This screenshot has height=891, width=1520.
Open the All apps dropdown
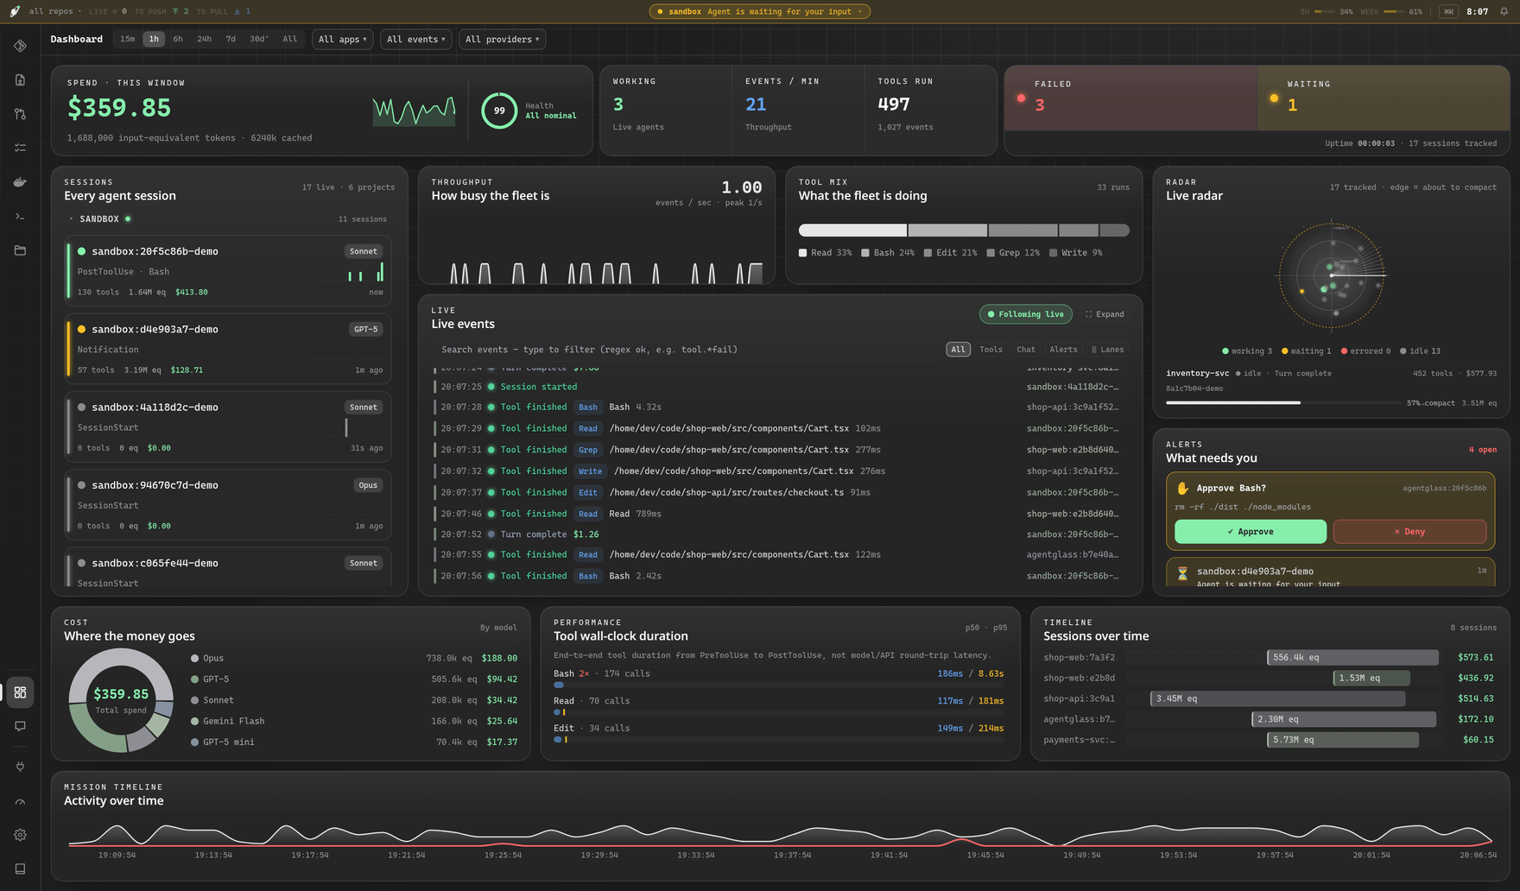click(x=343, y=39)
